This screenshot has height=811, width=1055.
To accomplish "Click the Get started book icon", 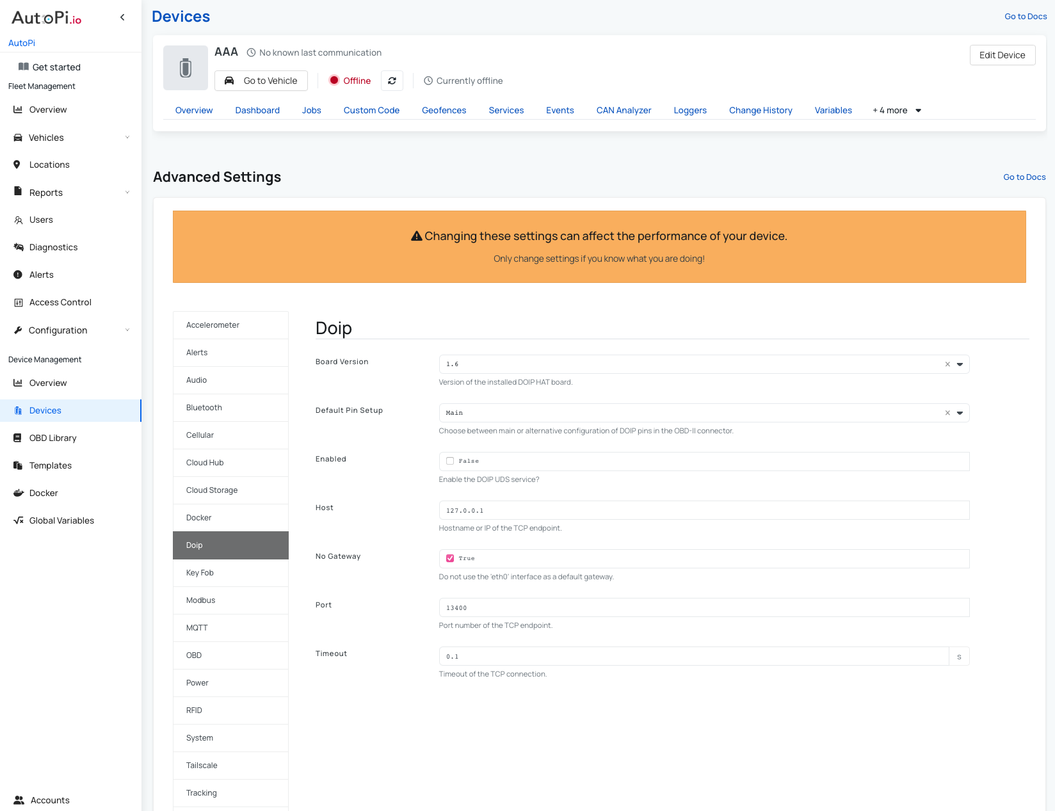I will (24, 67).
